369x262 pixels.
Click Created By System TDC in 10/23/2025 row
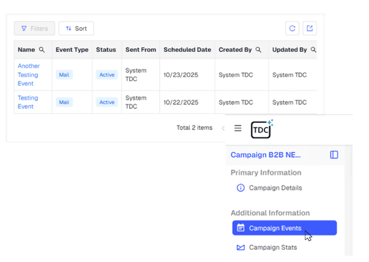pyautogui.click(x=236, y=75)
